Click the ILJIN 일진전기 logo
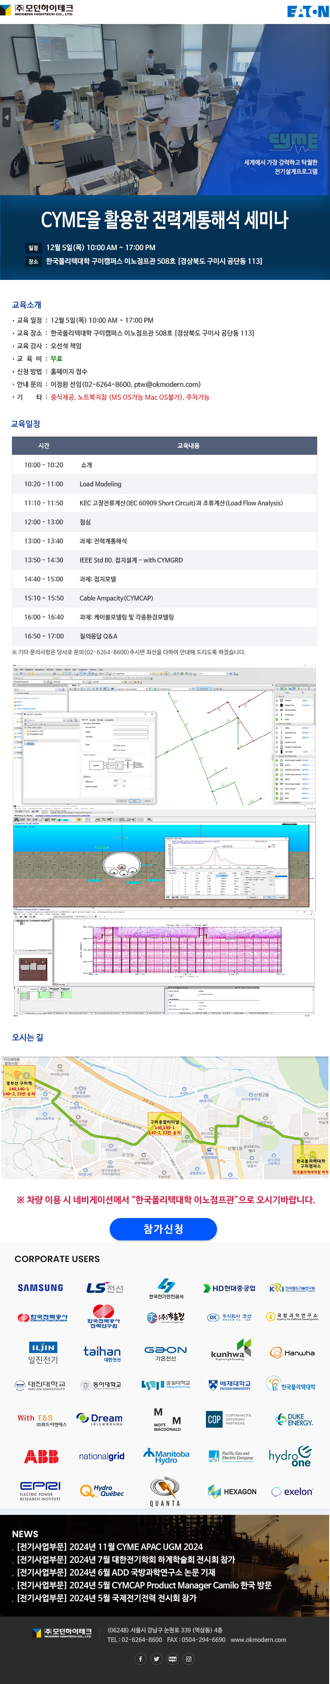330x1684 pixels. pos(43,1352)
